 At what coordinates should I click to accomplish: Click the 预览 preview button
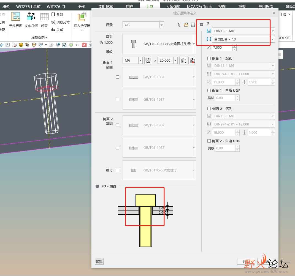click(99, 261)
